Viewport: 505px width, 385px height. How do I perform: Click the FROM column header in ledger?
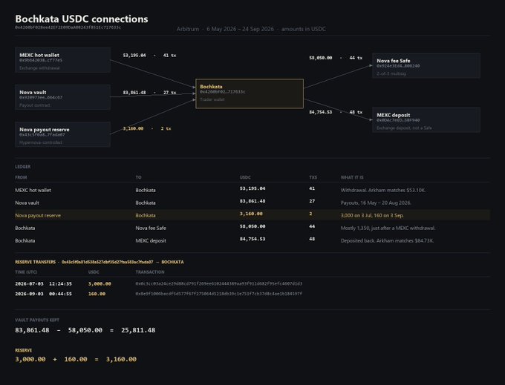pyautogui.click(x=21, y=177)
